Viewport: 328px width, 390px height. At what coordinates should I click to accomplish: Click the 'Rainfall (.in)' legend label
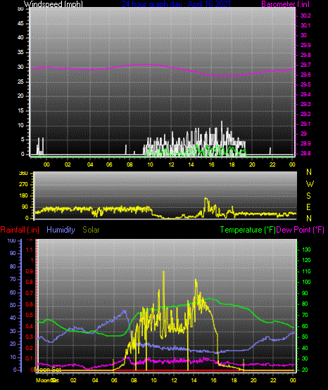pyautogui.click(x=20, y=230)
